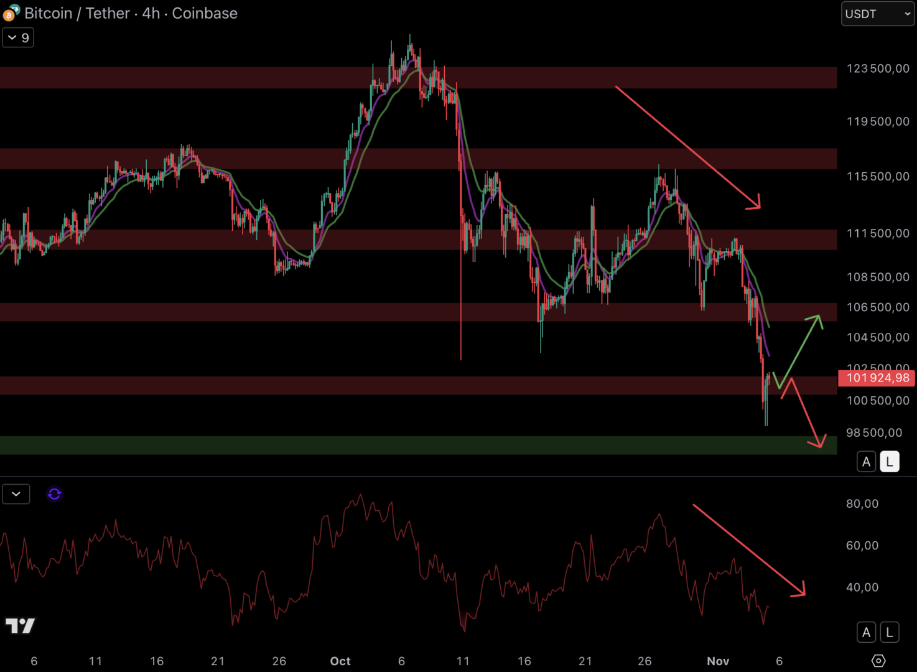This screenshot has height=672, width=917.
Task: Open the USDT currency dropdown
Action: [x=877, y=13]
